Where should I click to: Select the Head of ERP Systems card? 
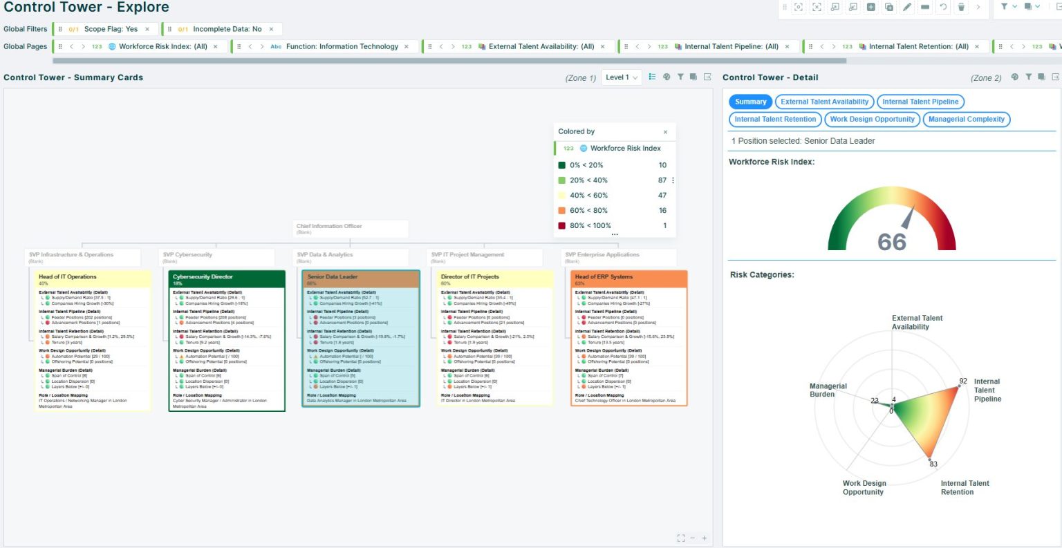coord(629,338)
